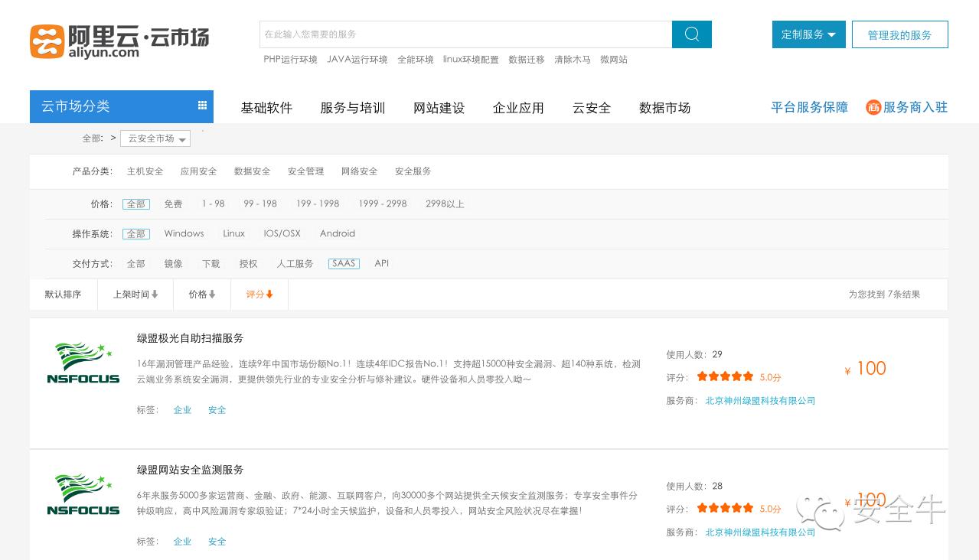Viewport: 979px width, 560px height.
Task: Click the five-star rating of the first product
Action: 724,376
